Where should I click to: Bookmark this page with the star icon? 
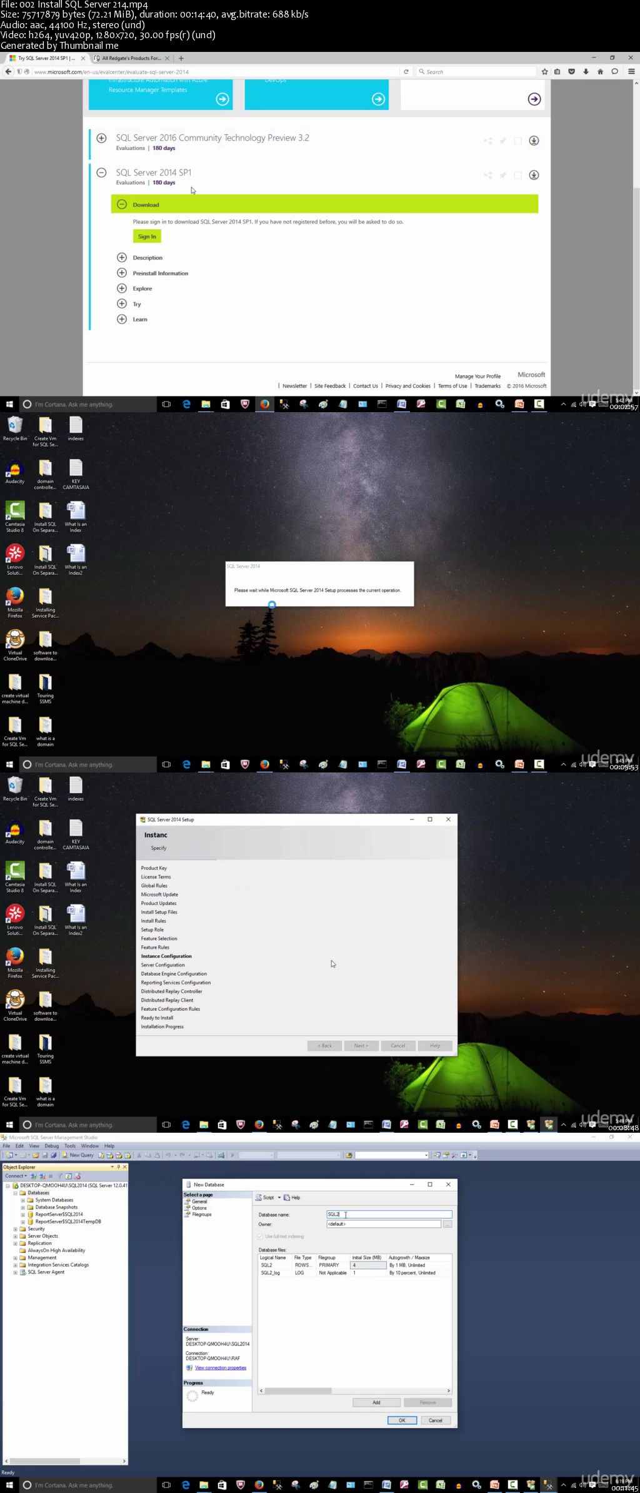click(545, 72)
